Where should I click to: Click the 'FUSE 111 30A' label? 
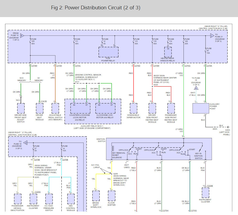[x=77, y=41]
